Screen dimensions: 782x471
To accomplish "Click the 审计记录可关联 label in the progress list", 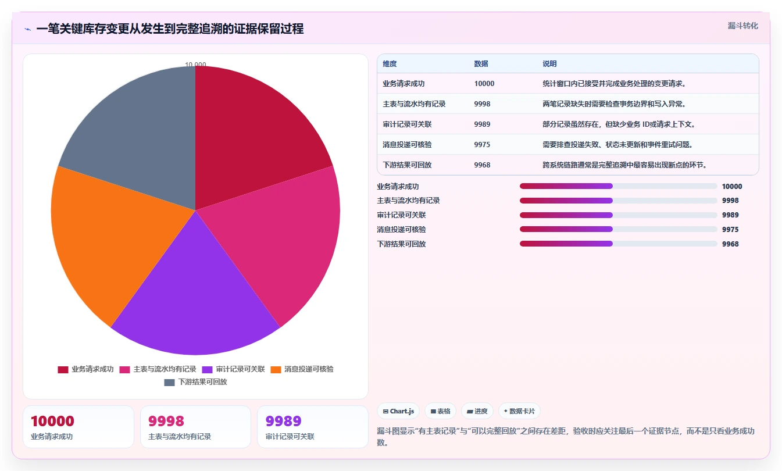I will point(401,215).
